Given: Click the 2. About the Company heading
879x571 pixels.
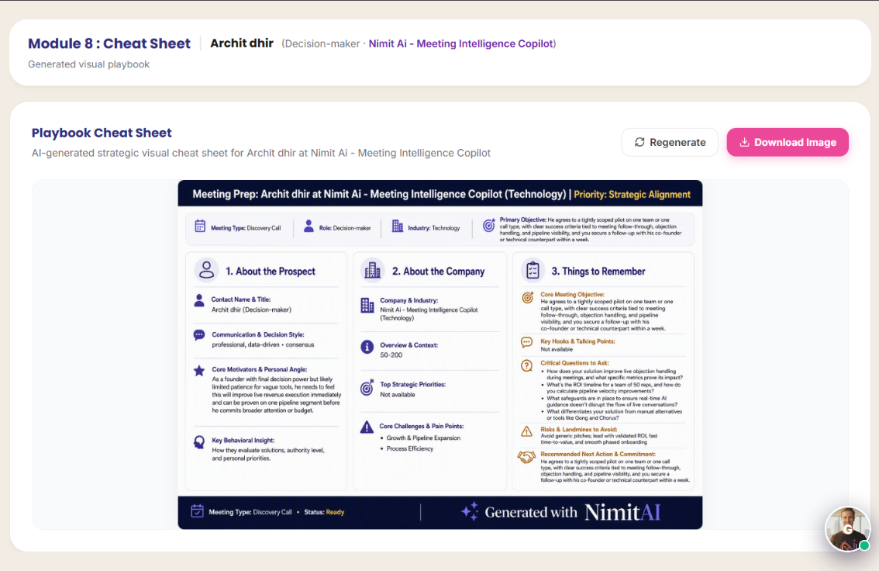Looking at the screenshot, I should pos(439,272).
